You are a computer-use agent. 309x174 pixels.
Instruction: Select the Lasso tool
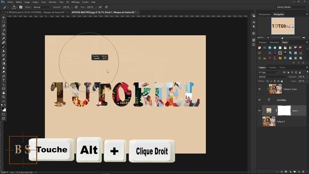(x=3, y=26)
